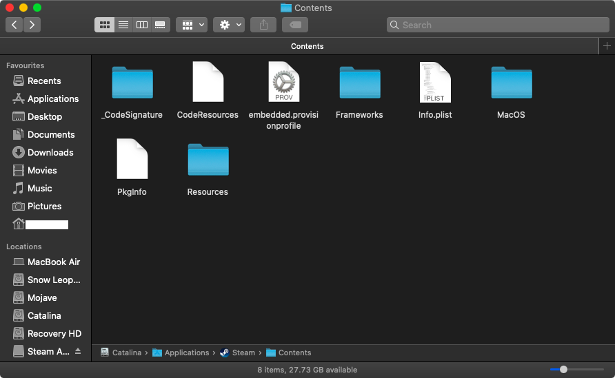Image resolution: width=615 pixels, height=378 pixels.
Task: Select the Recovery HD volume
Action: coord(44,333)
